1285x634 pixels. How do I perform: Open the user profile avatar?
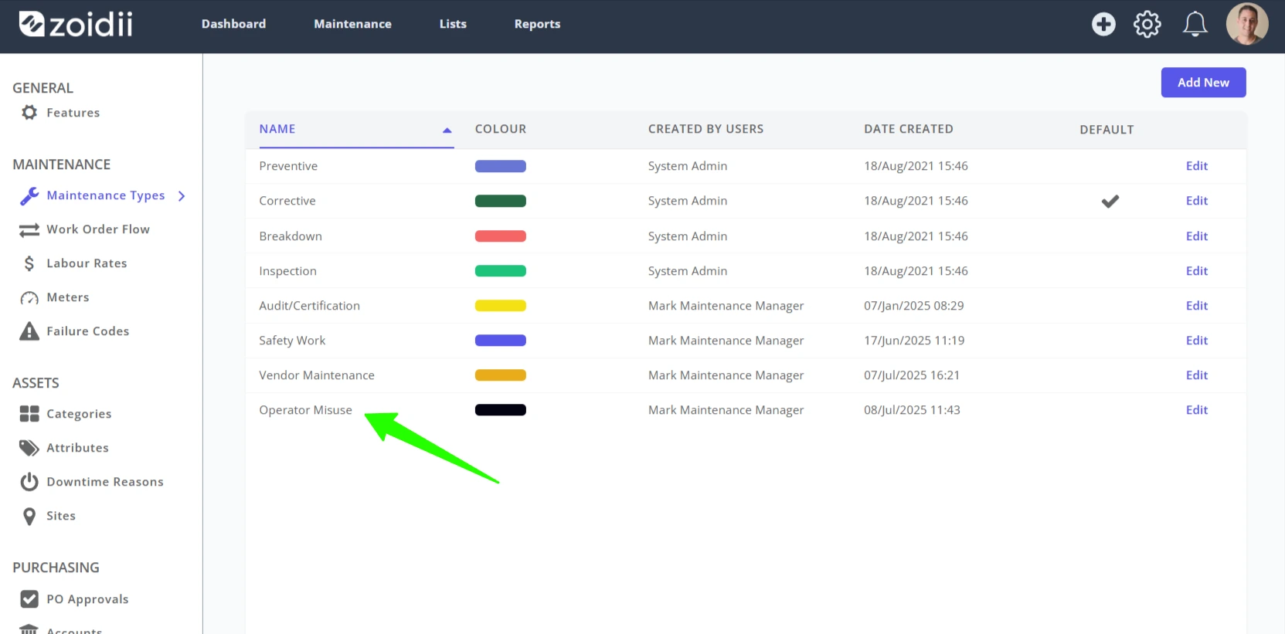click(x=1246, y=24)
